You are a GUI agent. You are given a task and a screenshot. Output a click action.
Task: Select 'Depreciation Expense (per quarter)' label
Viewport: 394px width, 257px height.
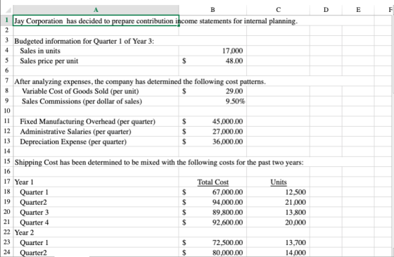click(x=96, y=142)
